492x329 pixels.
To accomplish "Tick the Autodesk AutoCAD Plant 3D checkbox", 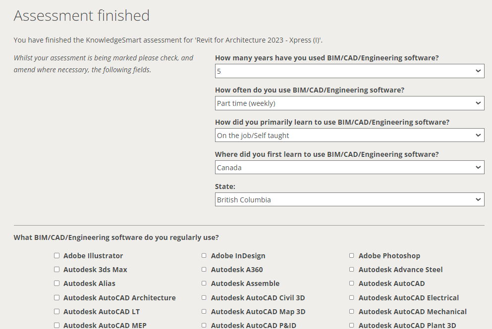I will 351,325.
